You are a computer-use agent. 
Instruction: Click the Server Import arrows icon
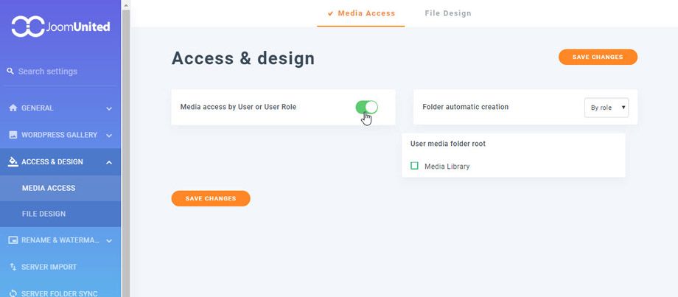[x=13, y=268]
